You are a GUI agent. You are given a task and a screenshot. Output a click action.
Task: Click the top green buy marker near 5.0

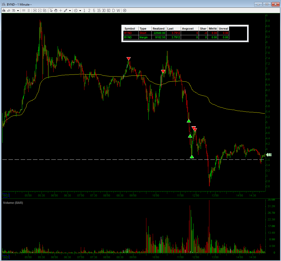click(x=189, y=121)
